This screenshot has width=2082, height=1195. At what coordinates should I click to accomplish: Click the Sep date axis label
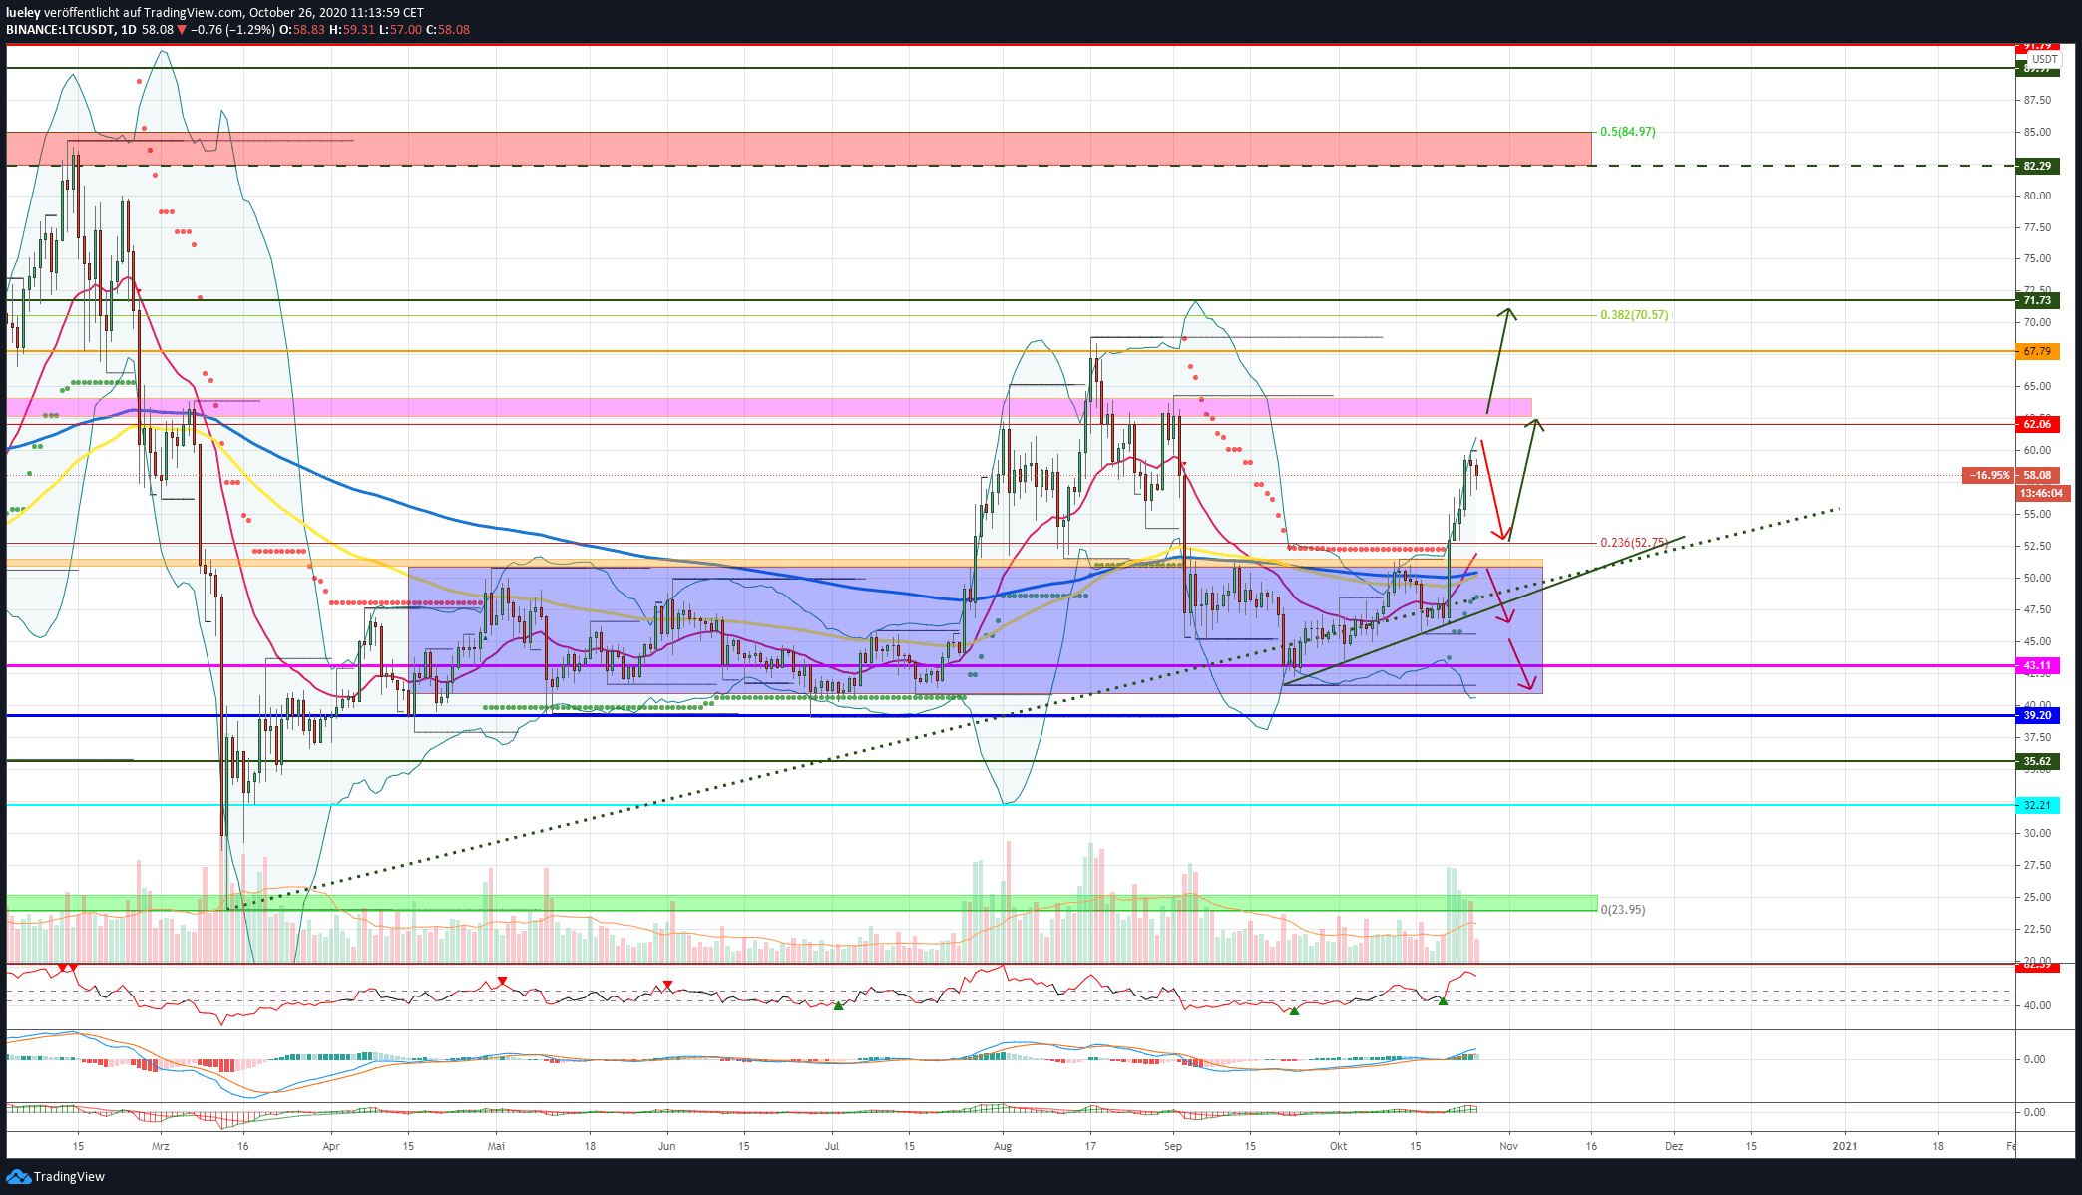pos(1173,1146)
